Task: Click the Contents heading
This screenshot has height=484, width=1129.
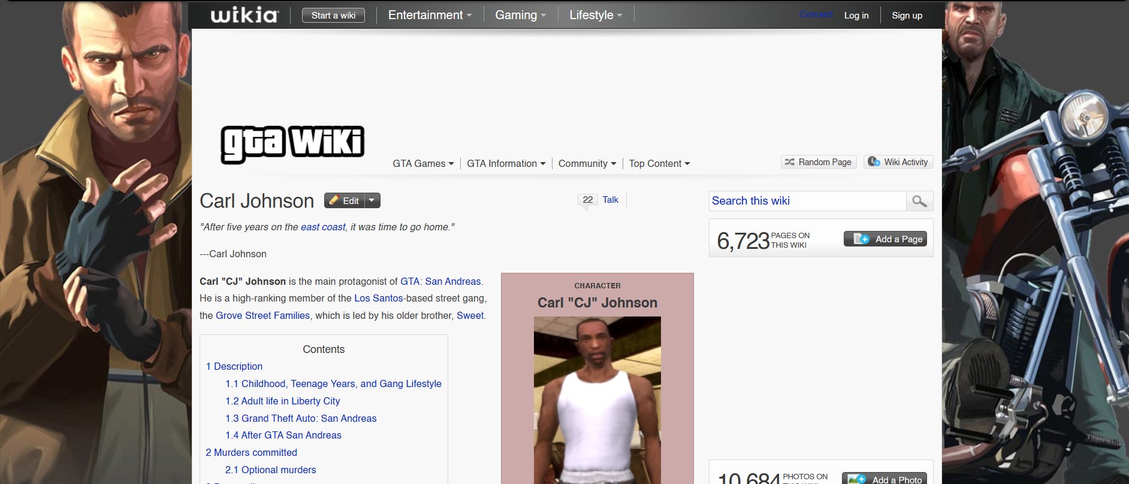Action: 324,349
